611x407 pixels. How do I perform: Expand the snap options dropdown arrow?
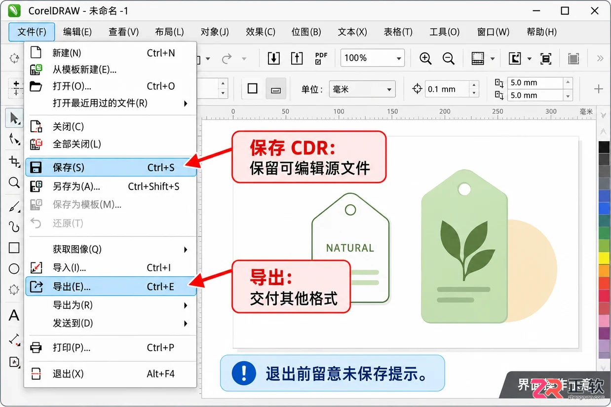[529, 59]
